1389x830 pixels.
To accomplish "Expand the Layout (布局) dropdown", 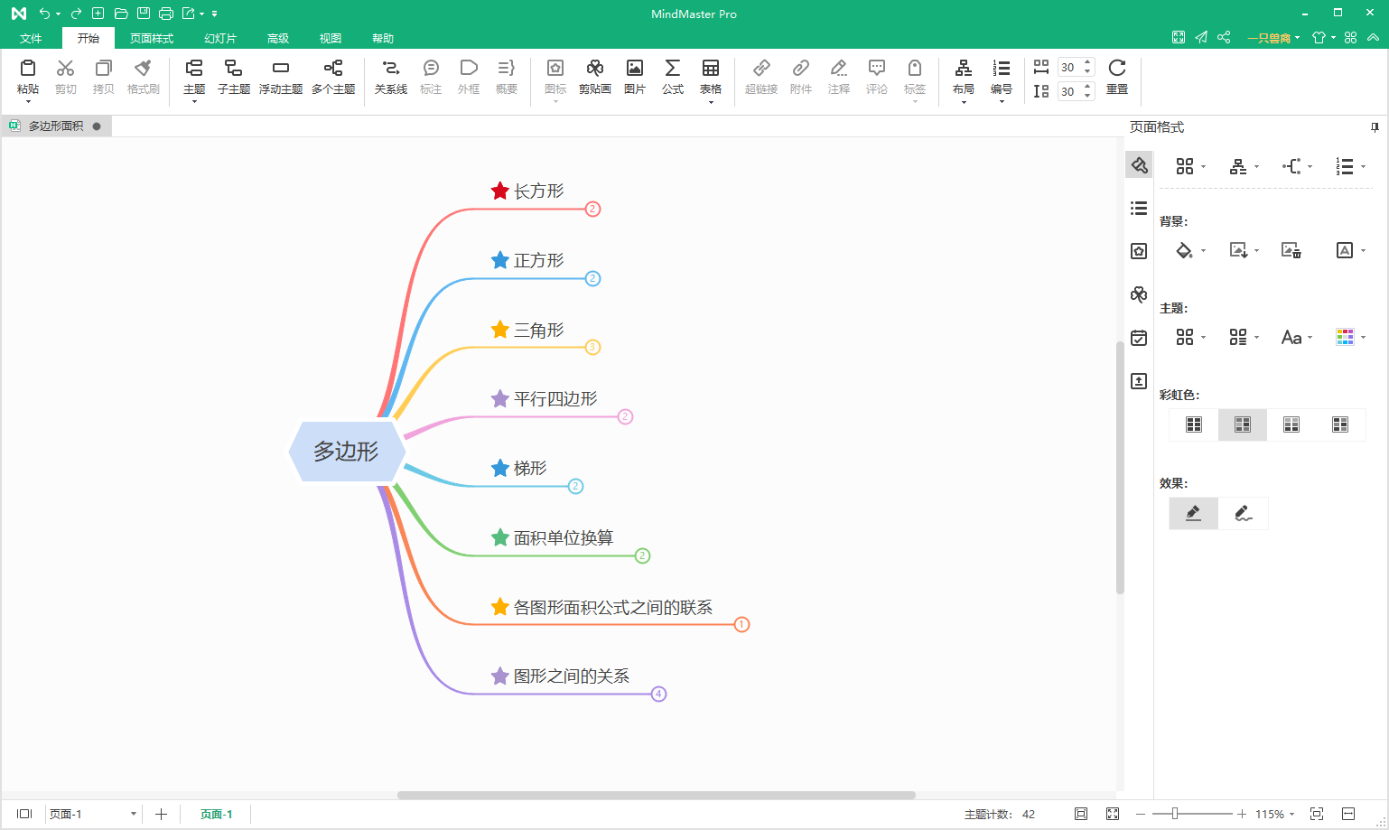I will click(x=964, y=101).
